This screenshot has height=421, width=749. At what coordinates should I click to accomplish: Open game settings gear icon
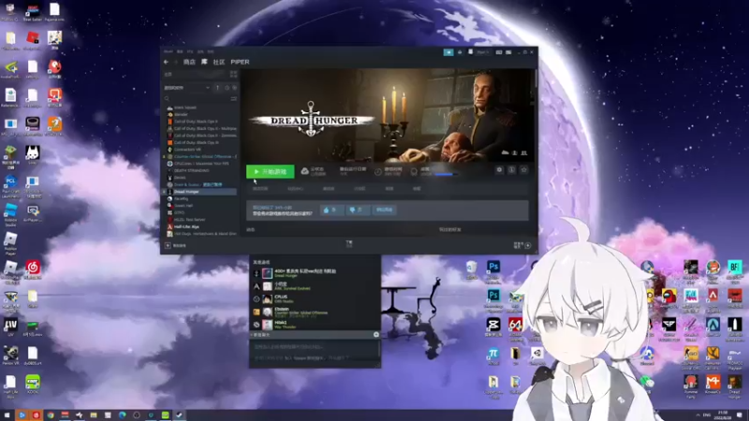pyautogui.click(x=499, y=170)
